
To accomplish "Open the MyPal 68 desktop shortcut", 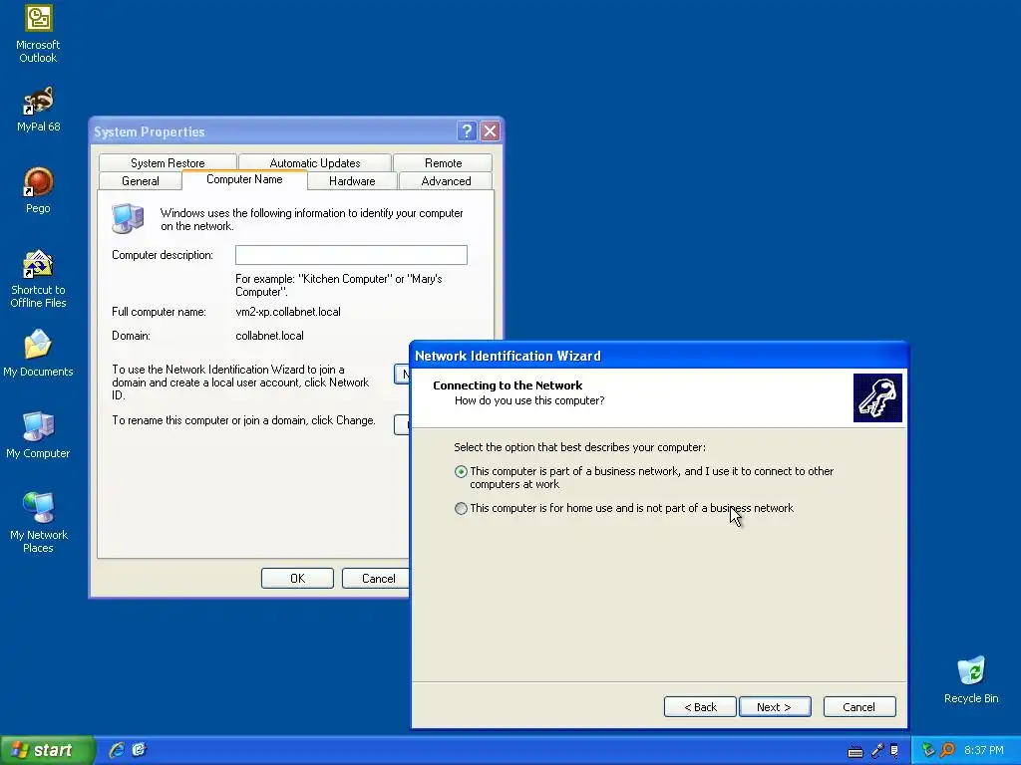I will tap(38, 109).
